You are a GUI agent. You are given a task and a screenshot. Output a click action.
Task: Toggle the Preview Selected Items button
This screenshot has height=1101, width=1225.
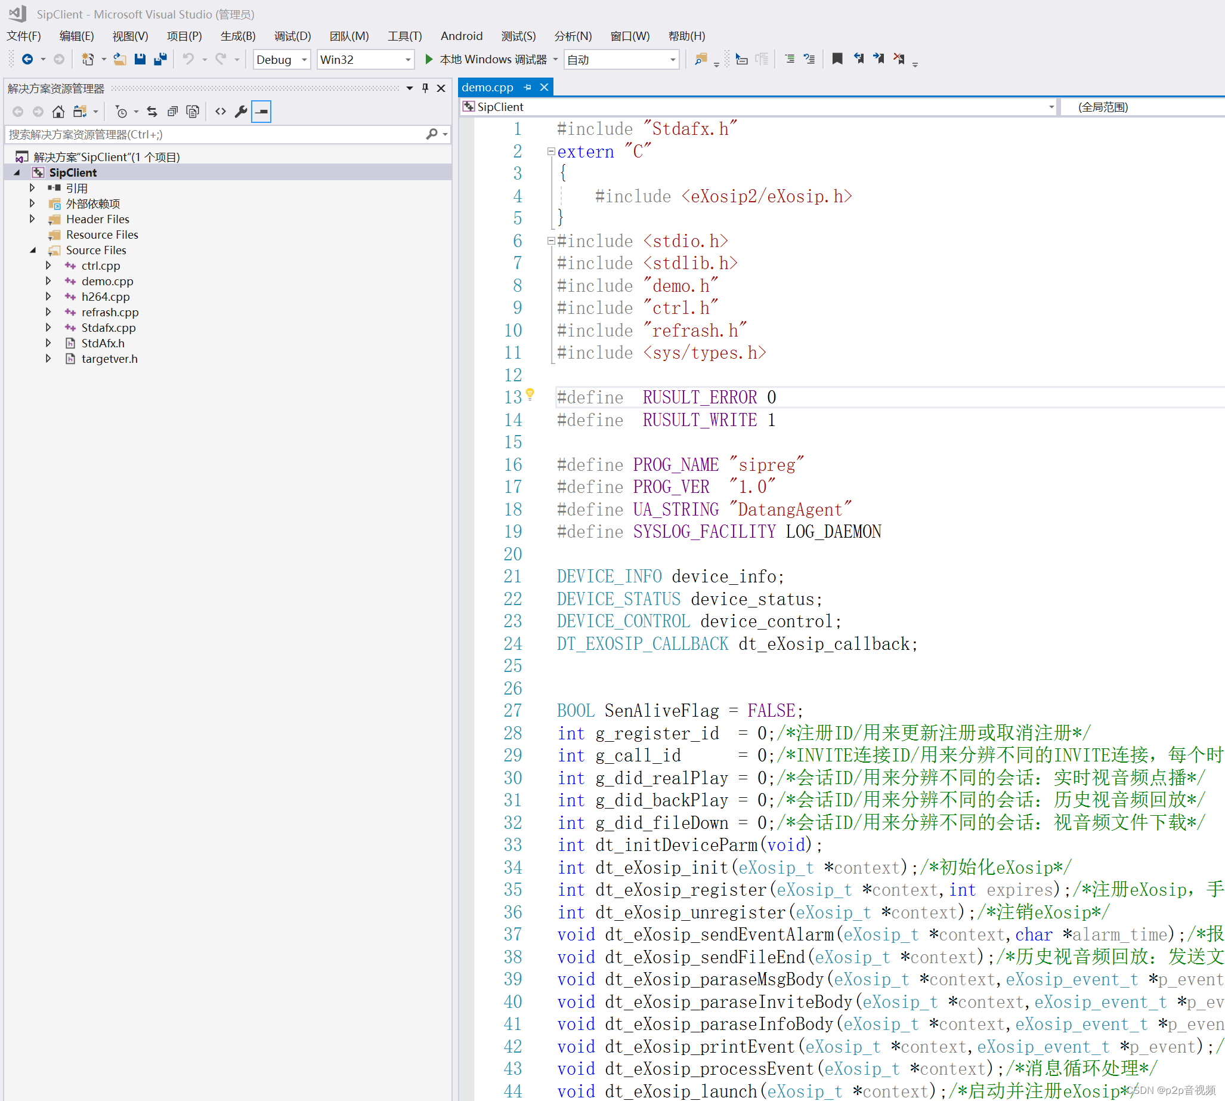pyautogui.click(x=261, y=112)
